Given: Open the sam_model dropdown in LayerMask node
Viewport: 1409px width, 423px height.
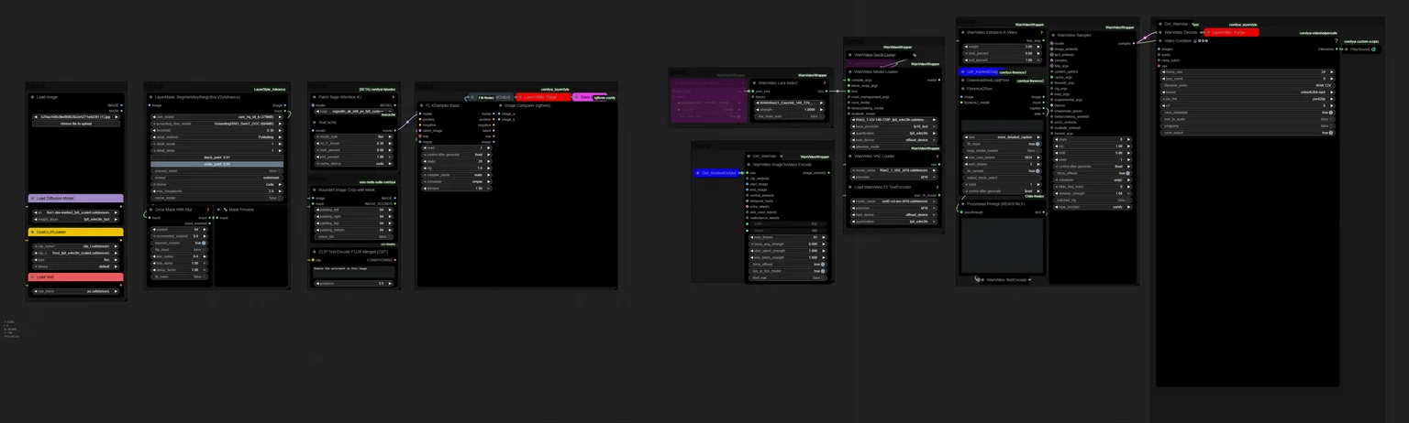Looking at the screenshot, I should (216, 117).
